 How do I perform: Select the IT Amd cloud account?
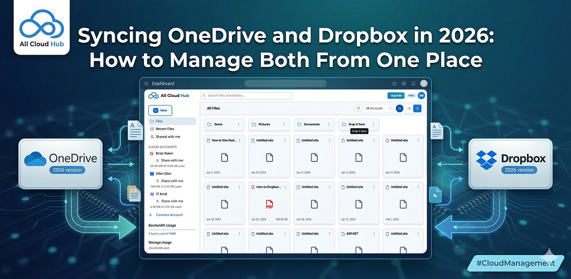click(161, 194)
